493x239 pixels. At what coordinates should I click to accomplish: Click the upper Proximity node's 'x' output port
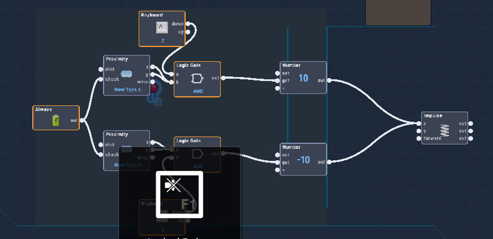click(x=152, y=67)
